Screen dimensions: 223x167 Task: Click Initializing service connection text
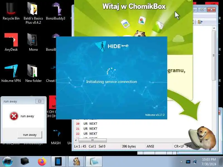[x=111, y=82]
